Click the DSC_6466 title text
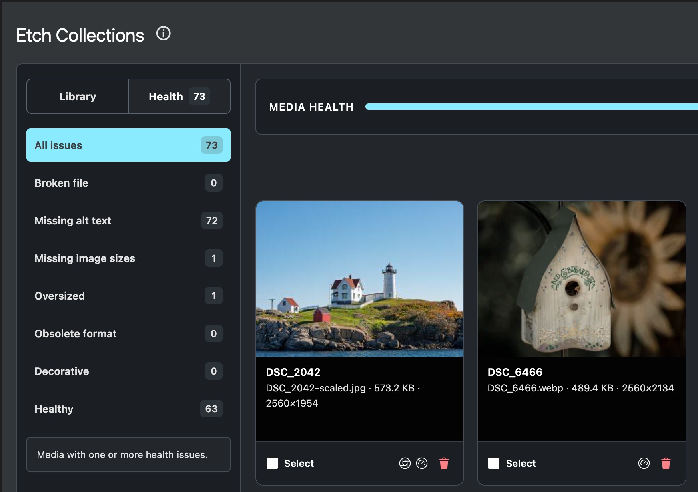 [x=515, y=372]
